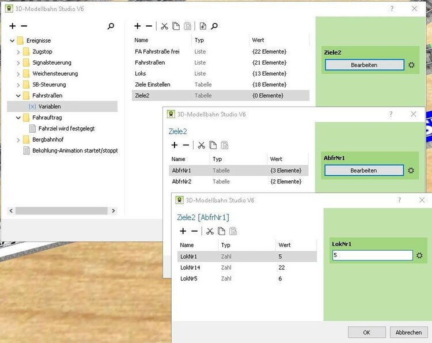Select the 'FA Fahrstraße frei' variable row
Image resolution: width=432 pixels, height=343 pixels.
click(x=221, y=51)
